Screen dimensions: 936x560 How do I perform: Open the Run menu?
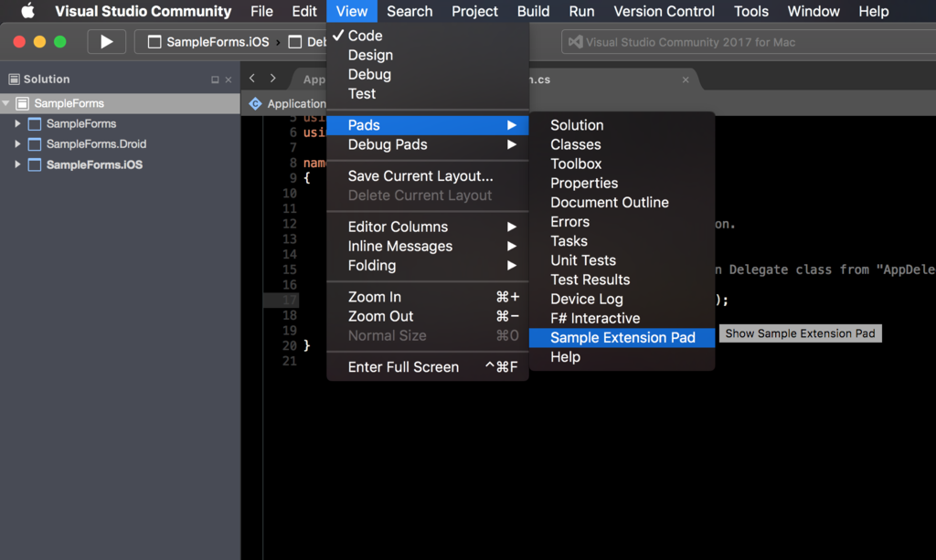click(x=581, y=11)
